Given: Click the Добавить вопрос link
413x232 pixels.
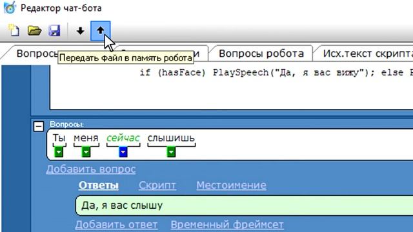Looking at the screenshot, I should 91,169.
